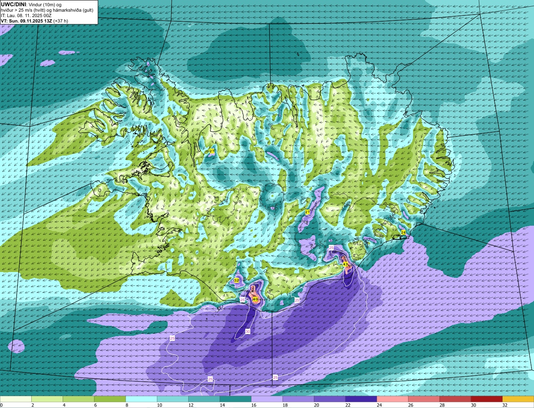Click the orange above-32 legend swatch
Screen dimensions: 534x408
(x=518, y=399)
